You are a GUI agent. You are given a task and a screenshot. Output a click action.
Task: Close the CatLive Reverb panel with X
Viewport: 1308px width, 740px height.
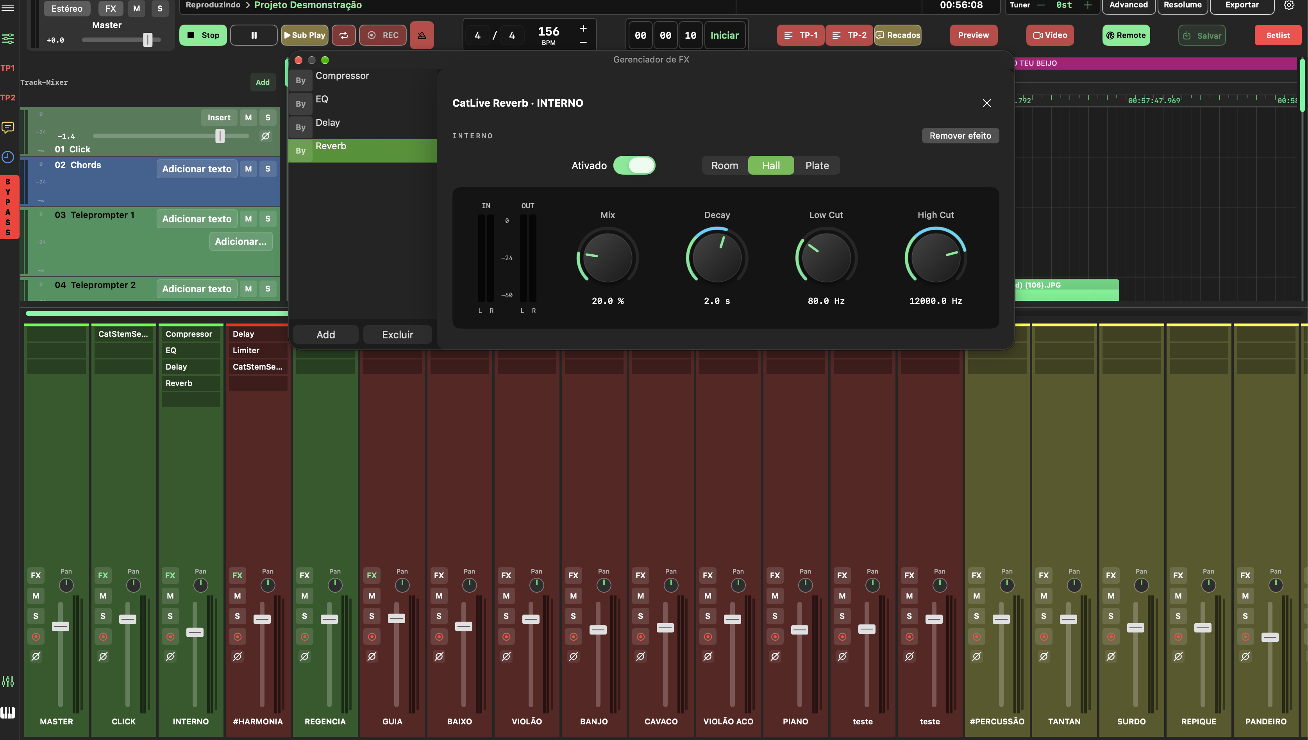point(986,103)
